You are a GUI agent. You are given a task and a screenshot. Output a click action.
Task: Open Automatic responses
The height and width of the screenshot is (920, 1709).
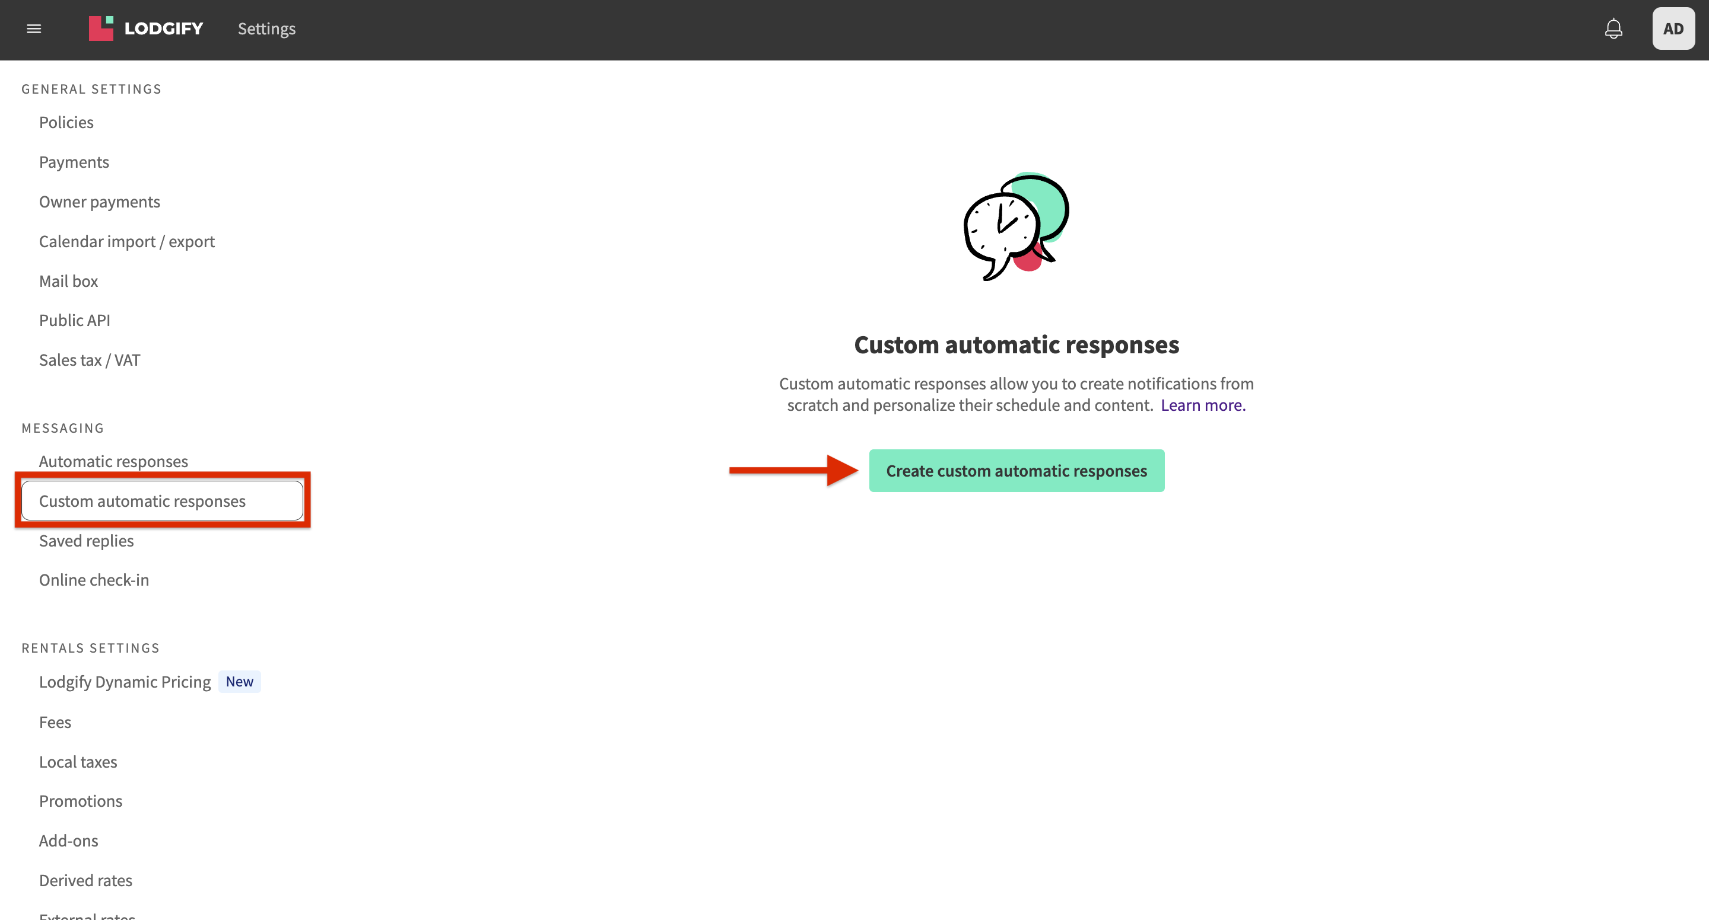tap(113, 461)
